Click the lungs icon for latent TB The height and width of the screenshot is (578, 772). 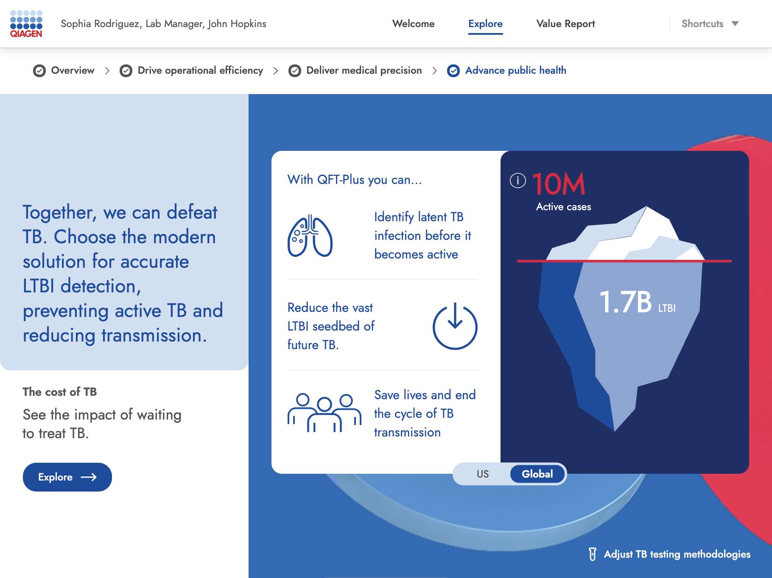coord(310,236)
